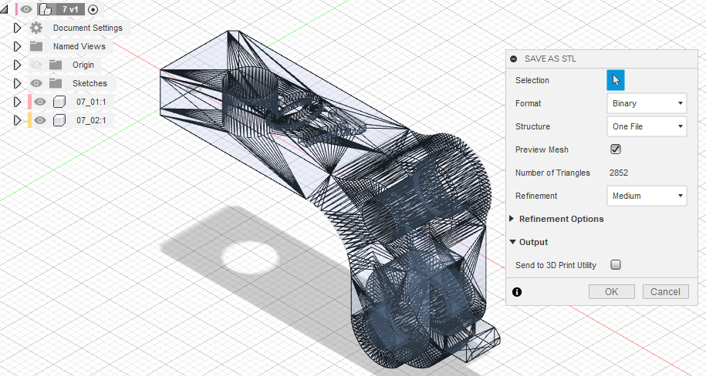Screen dimensions: 706x376
Task: Select Document Settings in browser tree
Action: point(88,28)
